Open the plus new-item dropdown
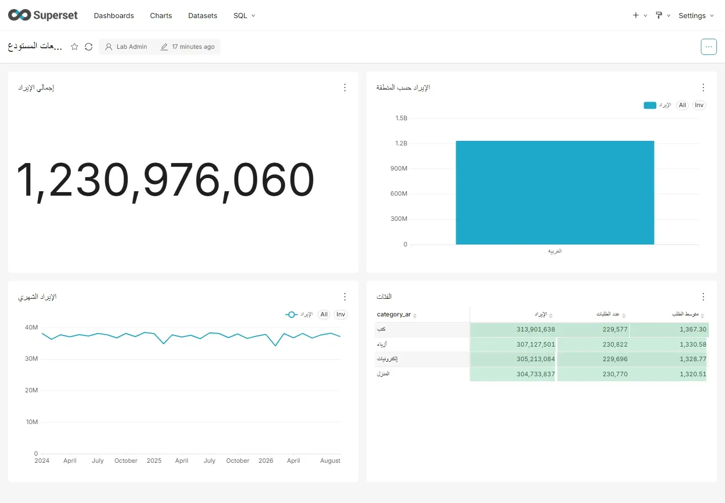This screenshot has height=503, width=725. click(x=639, y=16)
